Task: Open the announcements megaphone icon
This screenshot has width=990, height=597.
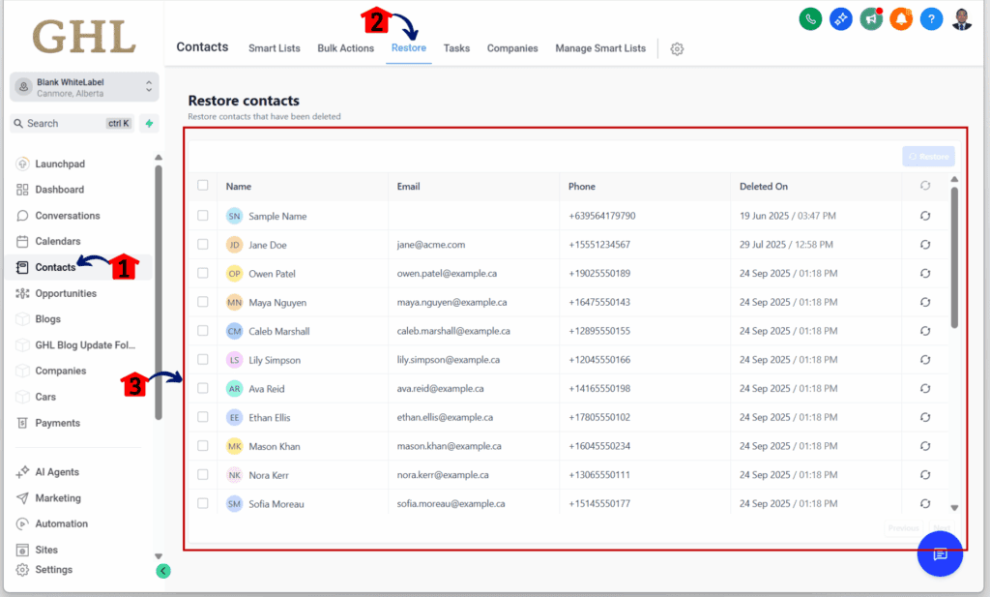Action: click(870, 18)
